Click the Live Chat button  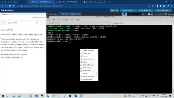[115, 10]
